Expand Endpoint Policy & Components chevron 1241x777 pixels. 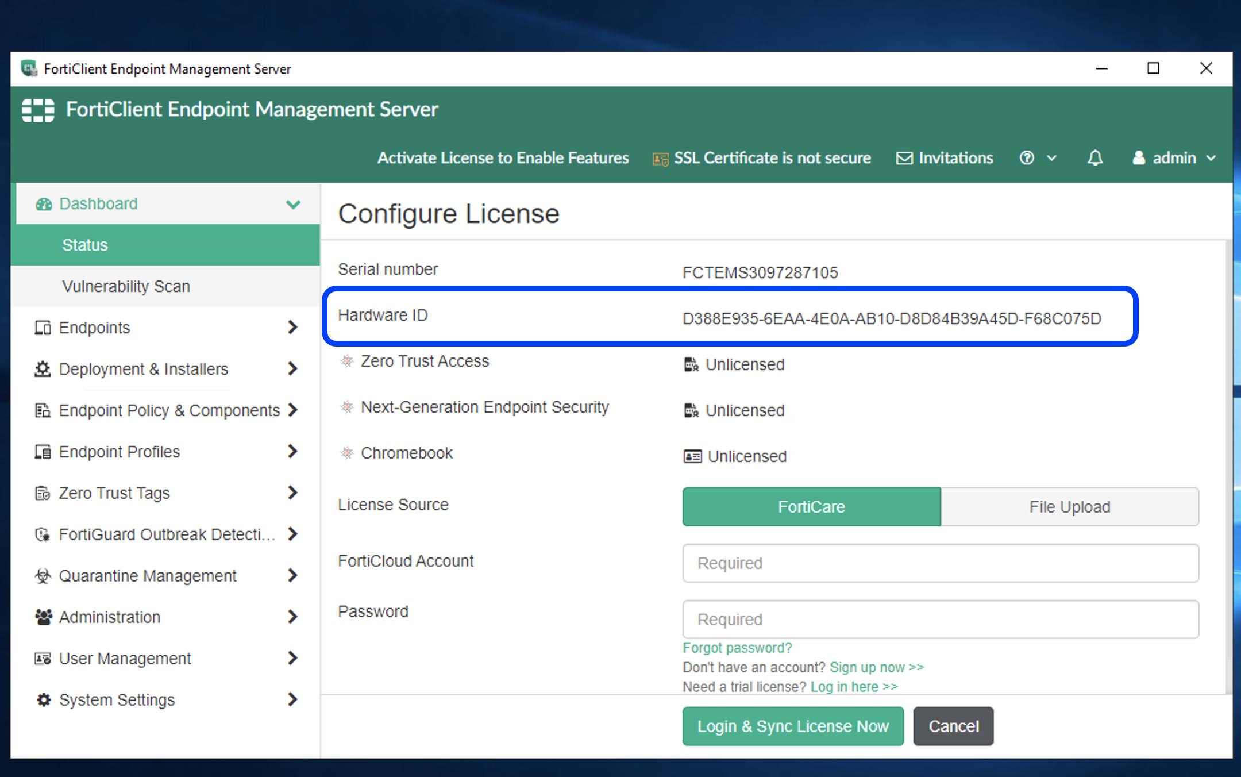coord(293,410)
